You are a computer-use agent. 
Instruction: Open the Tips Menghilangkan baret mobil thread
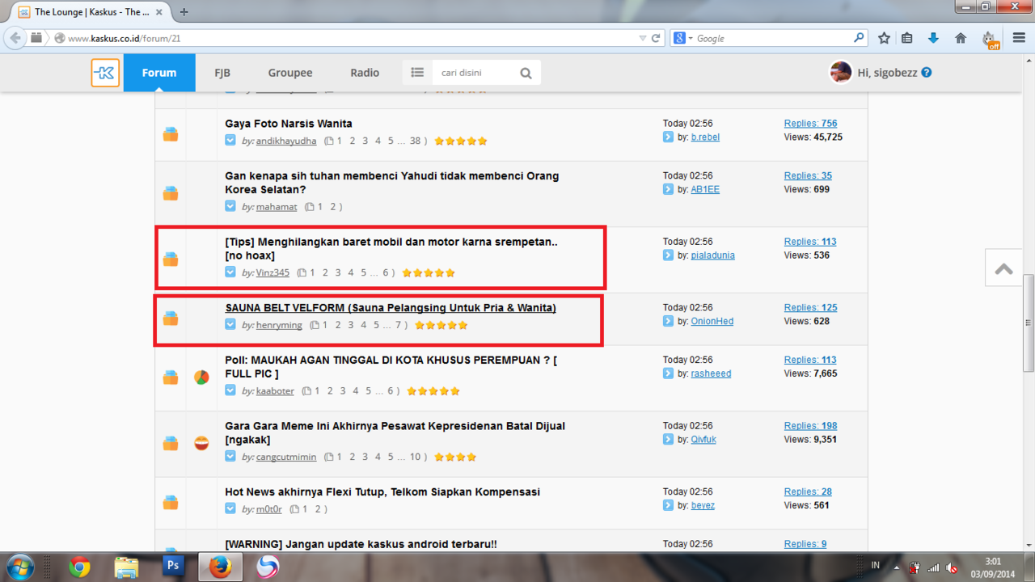click(x=391, y=248)
